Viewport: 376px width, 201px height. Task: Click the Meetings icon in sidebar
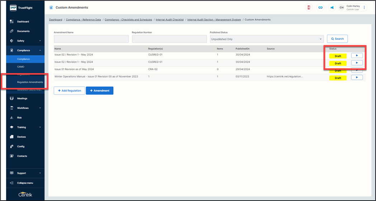pos(11,99)
